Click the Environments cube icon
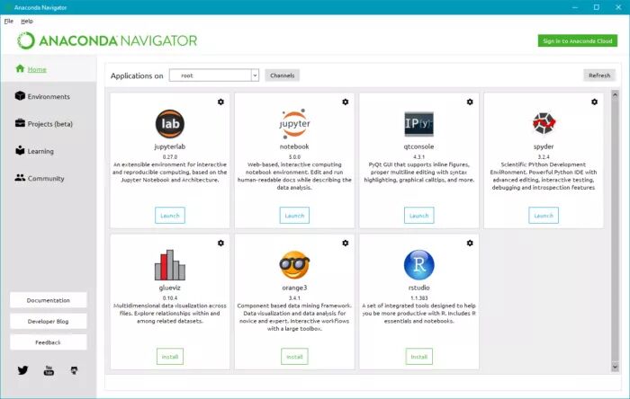The height and width of the screenshot is (399, 630). point(20,96)
